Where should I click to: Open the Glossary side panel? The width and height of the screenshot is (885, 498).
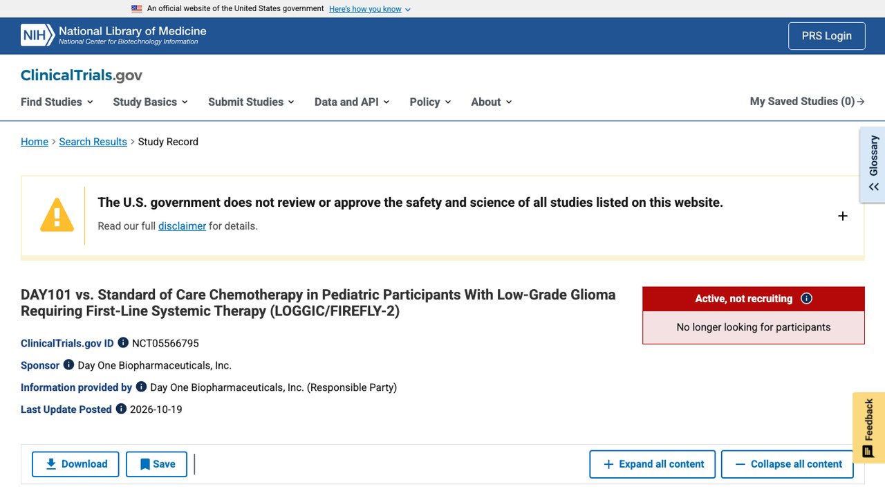[x=873, y=164]
